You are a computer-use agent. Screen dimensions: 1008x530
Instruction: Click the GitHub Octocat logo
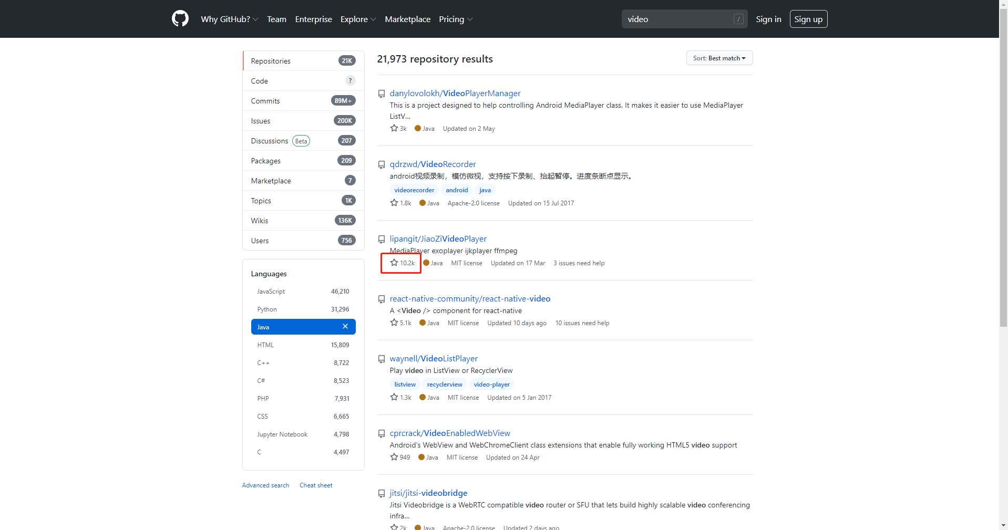[x=180, y=19]
